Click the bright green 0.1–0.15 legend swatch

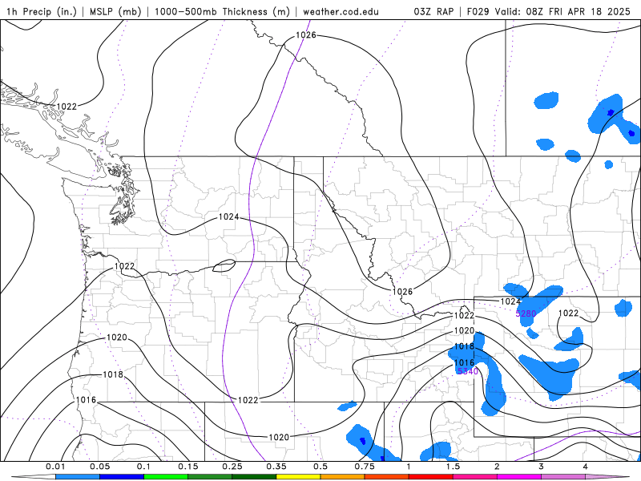pyautogui.click(x=166, y=477)
